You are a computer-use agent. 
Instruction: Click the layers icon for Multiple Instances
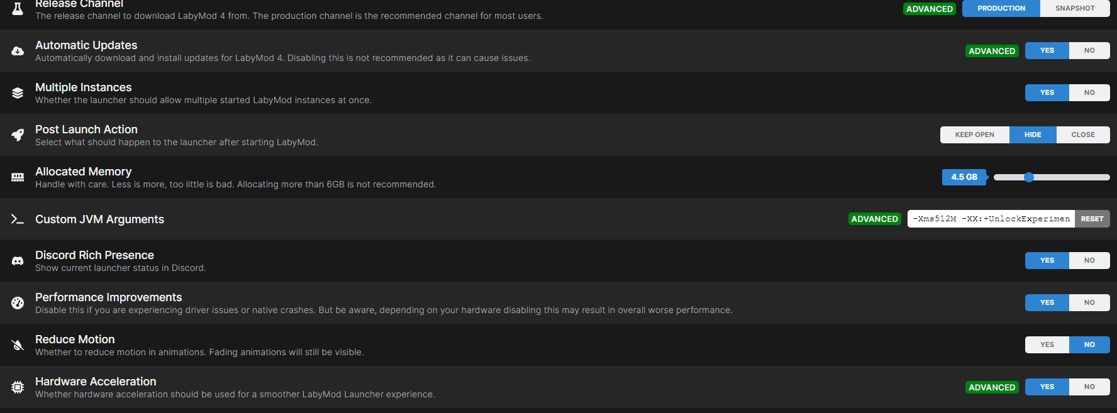click(18, 93)
